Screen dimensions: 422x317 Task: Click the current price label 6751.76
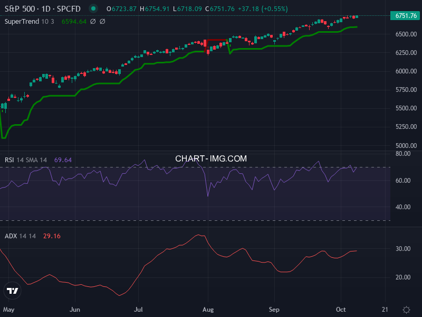coord(406,16)
